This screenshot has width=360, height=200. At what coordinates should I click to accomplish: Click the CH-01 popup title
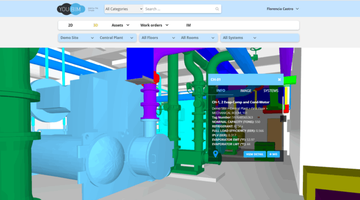pyautogui.click(x=215, y=79)
